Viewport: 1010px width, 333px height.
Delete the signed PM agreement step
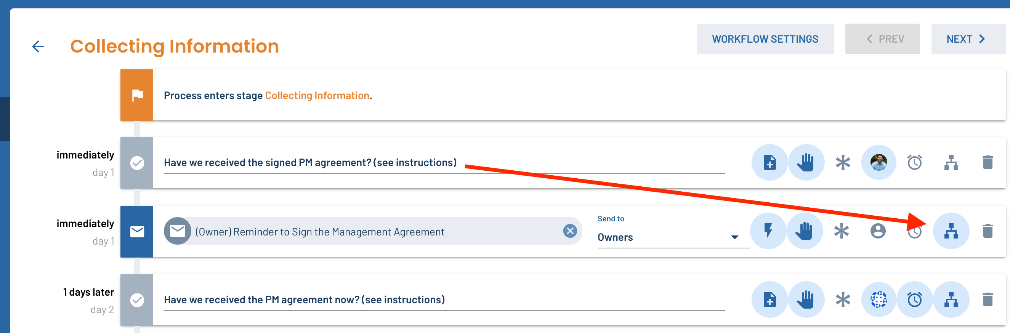pyautogui.click(x=988, y=162)
